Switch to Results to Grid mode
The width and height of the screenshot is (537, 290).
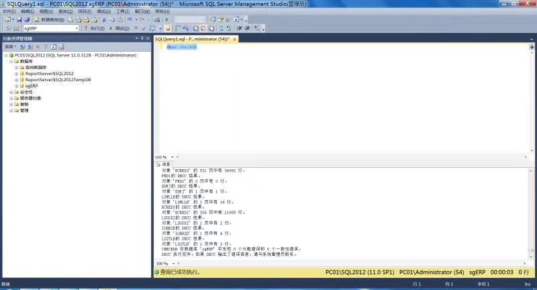[203, 28]
